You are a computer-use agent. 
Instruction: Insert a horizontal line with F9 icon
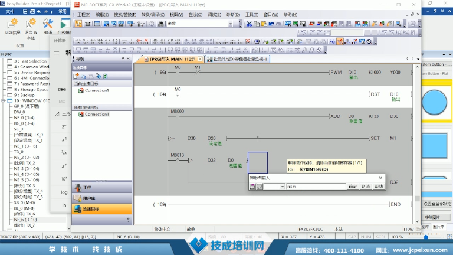[x=124, y=42]
